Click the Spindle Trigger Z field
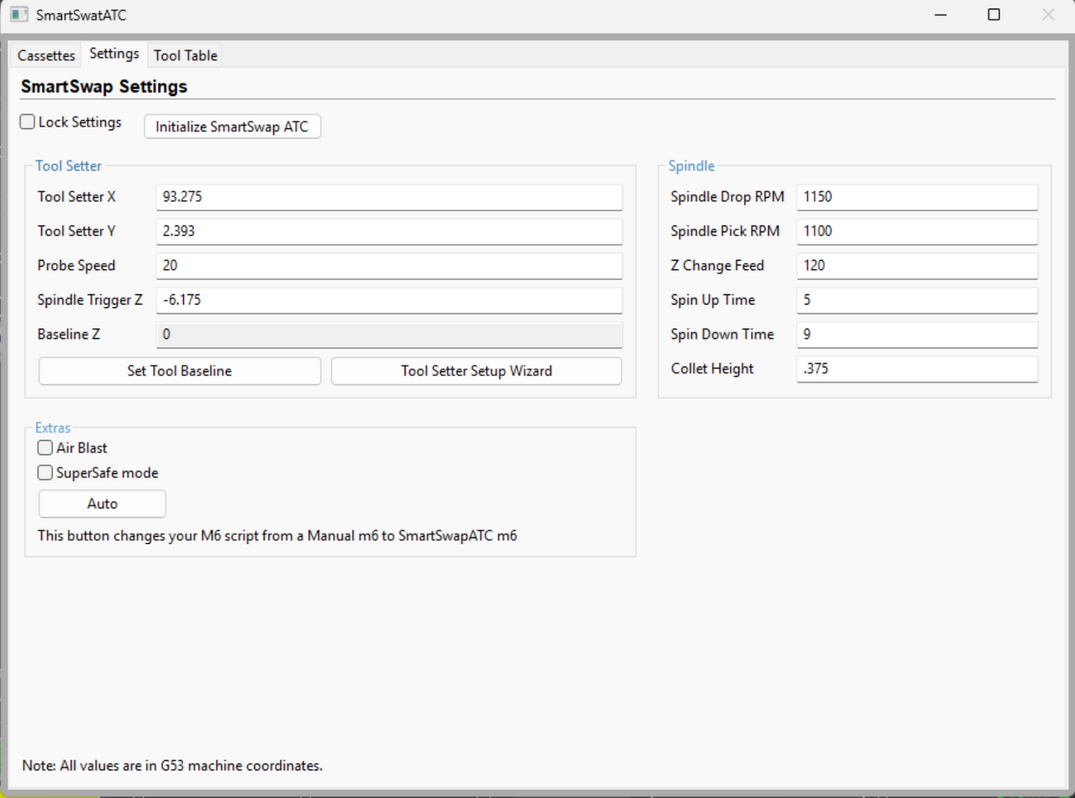 (x=388, y=300)
